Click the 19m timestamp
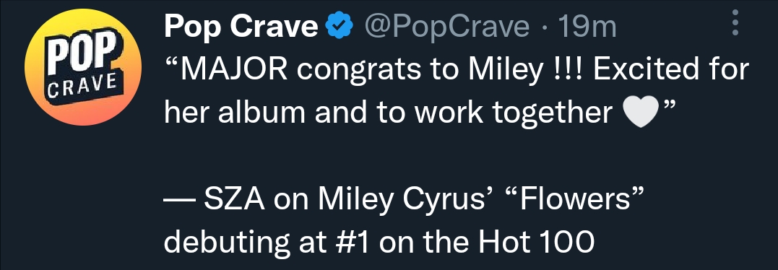 (587, 27)
